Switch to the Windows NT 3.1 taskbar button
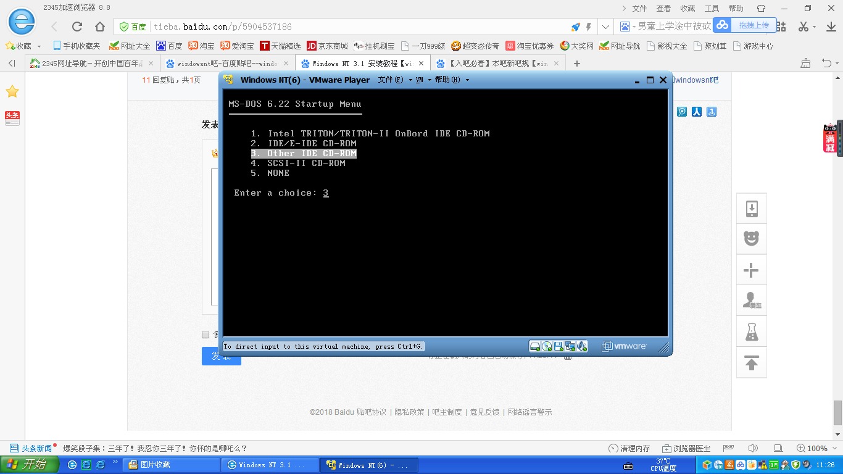Viewport: 843px width, 474px height. coord(270,465)
